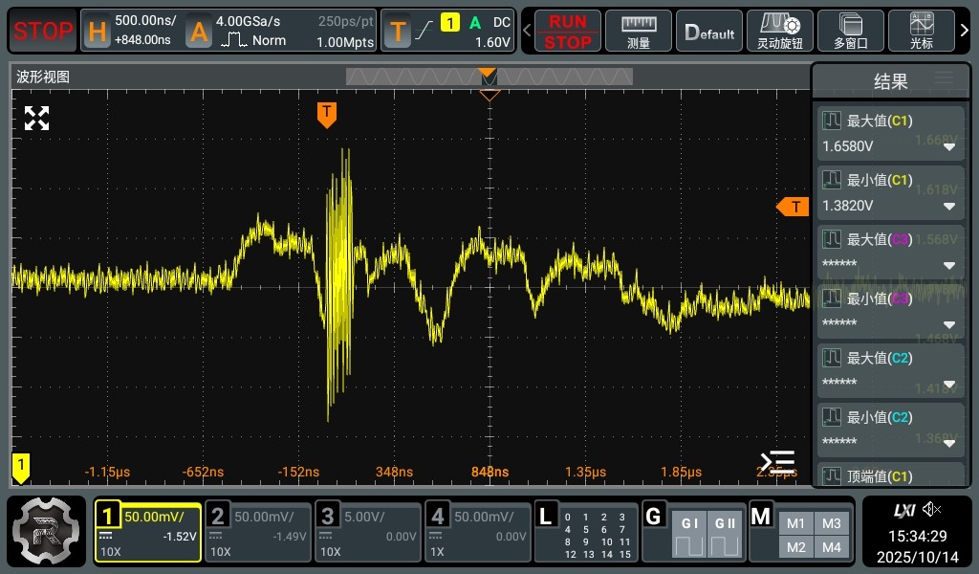Expand the 最小值(C1) result dropdown

pyautogui.click(x=949, y=207)
